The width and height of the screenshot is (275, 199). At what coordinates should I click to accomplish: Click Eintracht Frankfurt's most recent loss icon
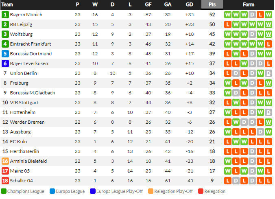[268, 44]
